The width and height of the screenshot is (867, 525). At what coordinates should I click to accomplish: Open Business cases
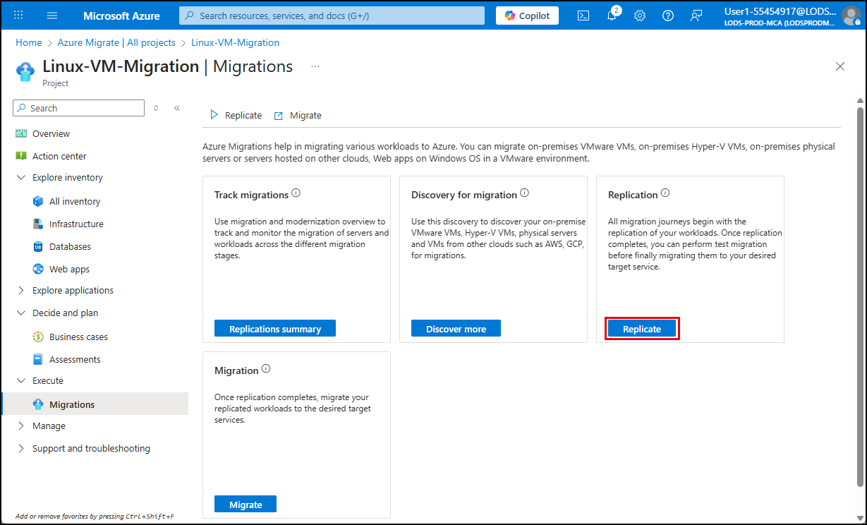click(78, 337)
